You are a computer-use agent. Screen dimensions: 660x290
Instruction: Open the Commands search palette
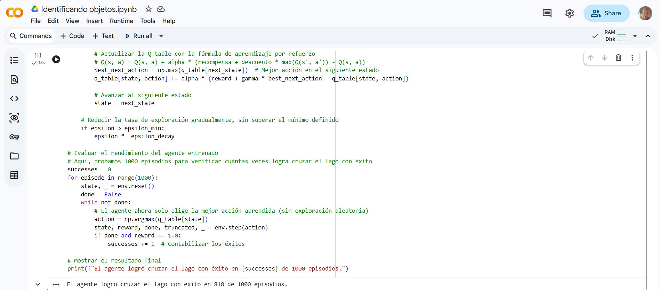[31, 36]
